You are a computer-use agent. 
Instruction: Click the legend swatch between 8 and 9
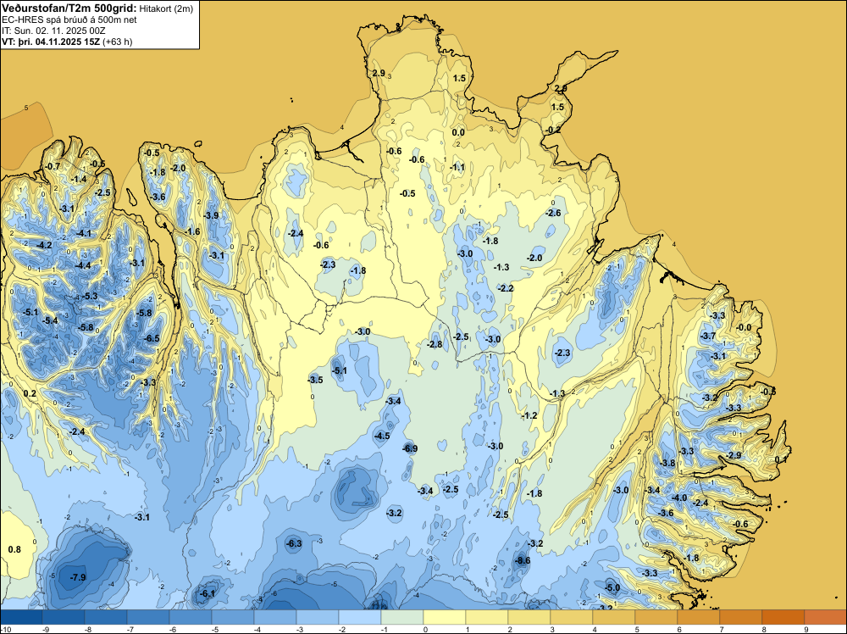pyautogui.click(x=783, y=617)
